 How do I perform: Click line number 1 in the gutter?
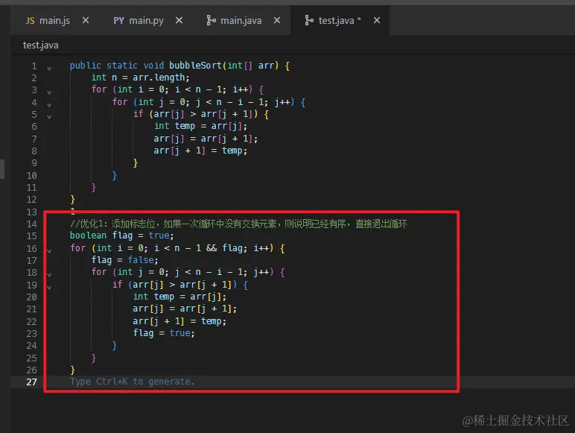(34, 66)
